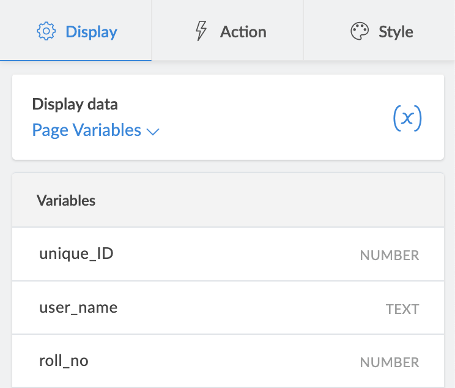The width and height of the screenshot is (455, 388).
Task: Click the chevron beside Page Variables
Action: (x=153, y=132)
